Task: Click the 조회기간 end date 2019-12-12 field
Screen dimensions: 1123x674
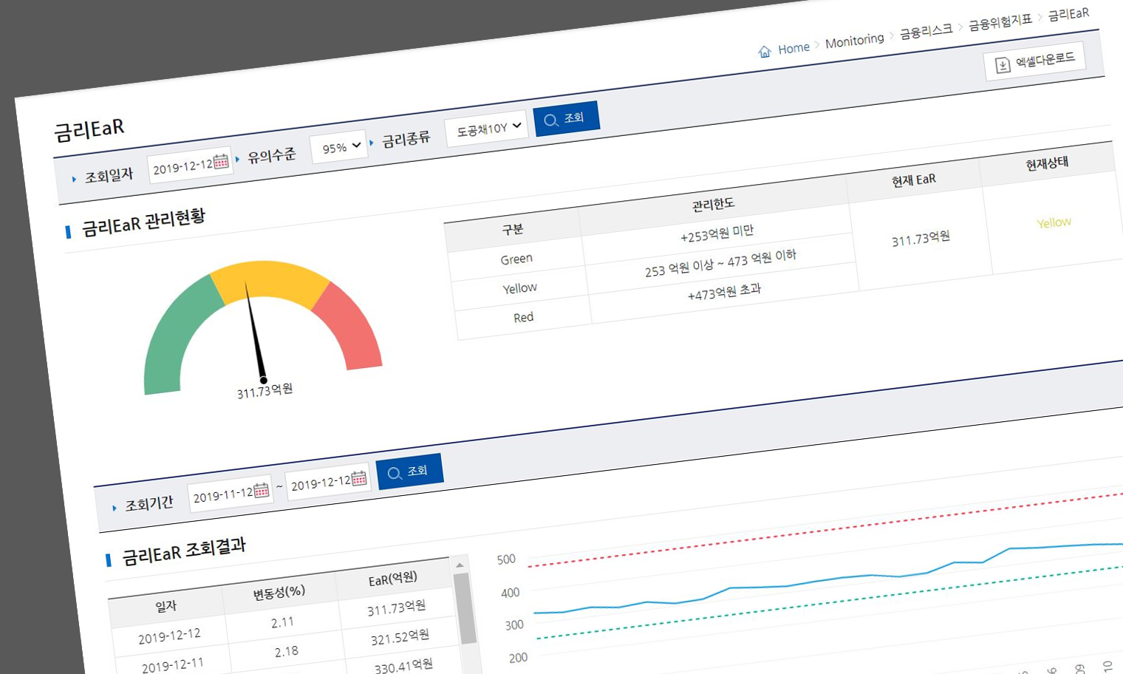Action: tap(328, 482)
